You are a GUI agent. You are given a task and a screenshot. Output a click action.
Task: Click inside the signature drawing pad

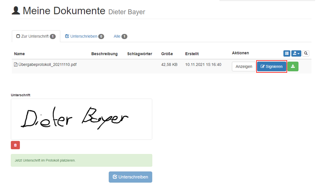tap(81, 119)
